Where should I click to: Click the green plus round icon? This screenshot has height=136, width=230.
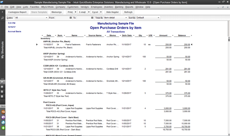point(3,128)
